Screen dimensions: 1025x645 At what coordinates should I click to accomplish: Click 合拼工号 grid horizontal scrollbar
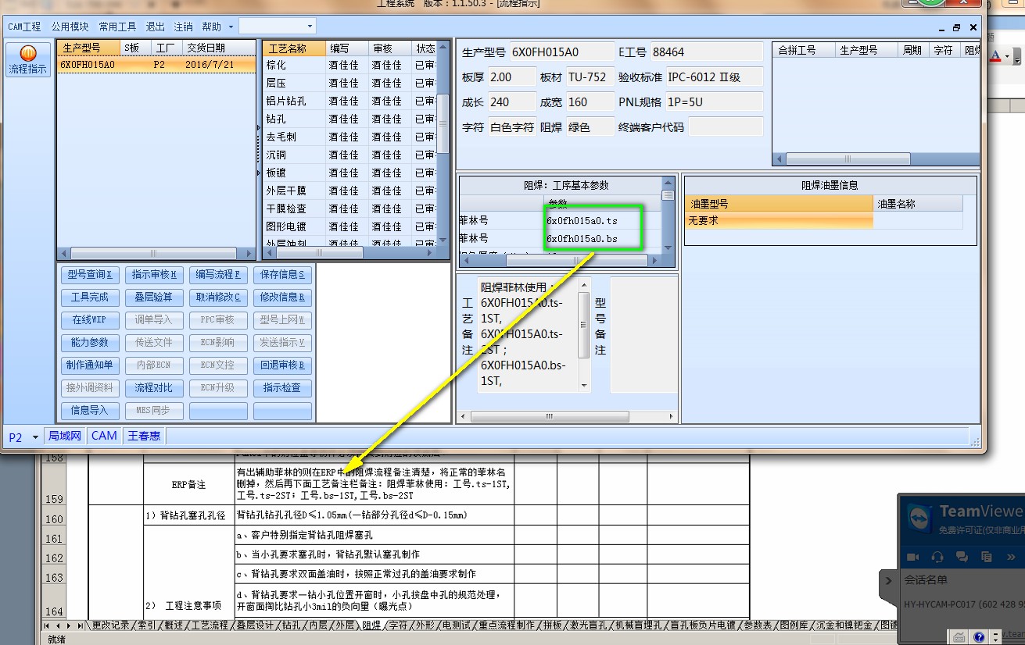[x=876, y=159]
